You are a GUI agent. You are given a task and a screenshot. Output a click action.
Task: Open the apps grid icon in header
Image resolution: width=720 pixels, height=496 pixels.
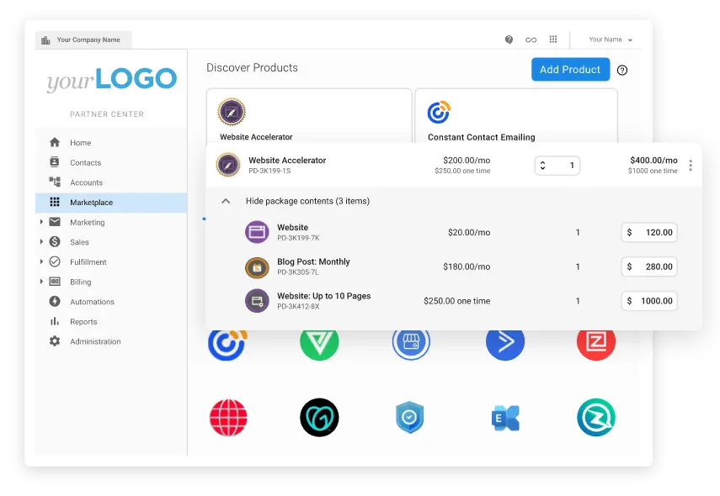point(553,40)
